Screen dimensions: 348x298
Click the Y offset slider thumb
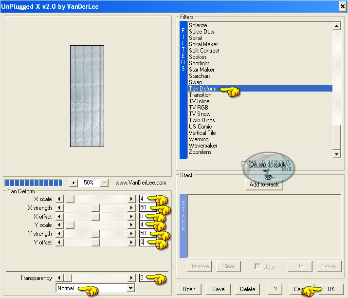[x=96, y=242]
